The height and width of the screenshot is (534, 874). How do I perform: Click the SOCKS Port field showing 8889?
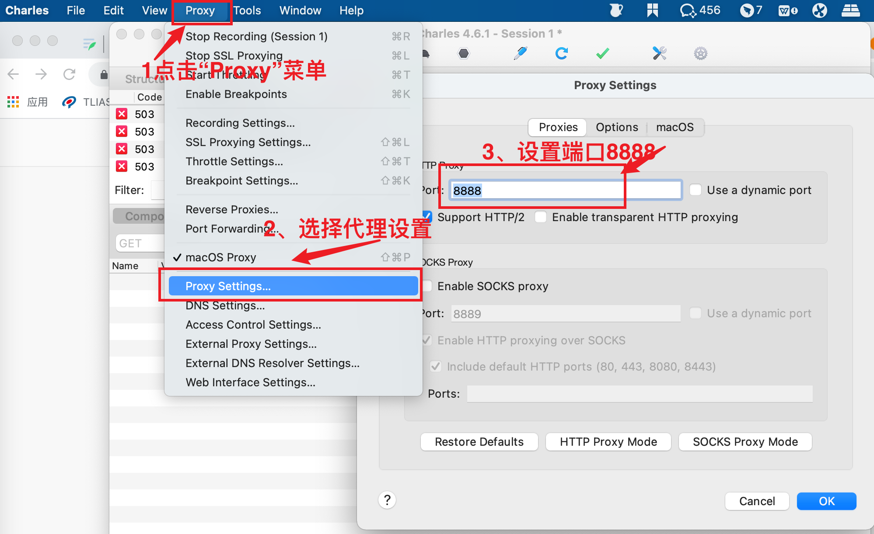click(566, 313)
